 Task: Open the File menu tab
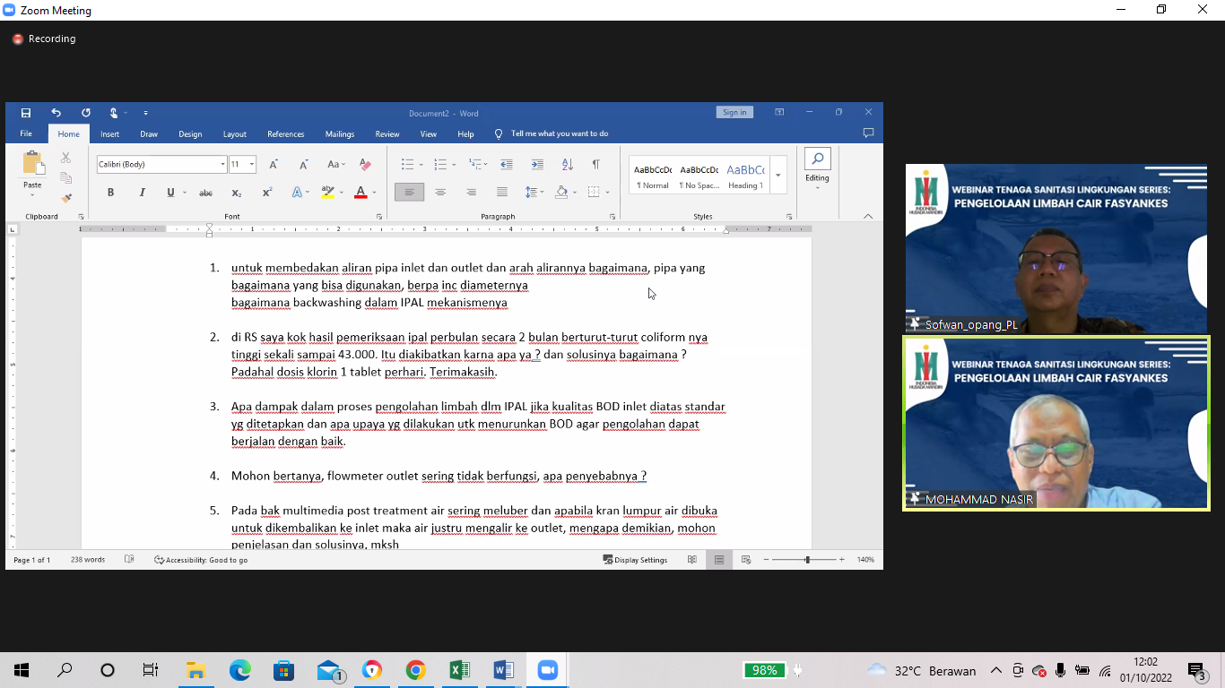pos(26,134)
